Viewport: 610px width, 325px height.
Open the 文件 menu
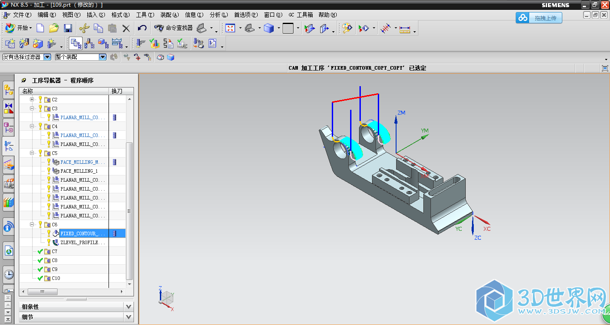pyautogui.click(x=22, y=15)
